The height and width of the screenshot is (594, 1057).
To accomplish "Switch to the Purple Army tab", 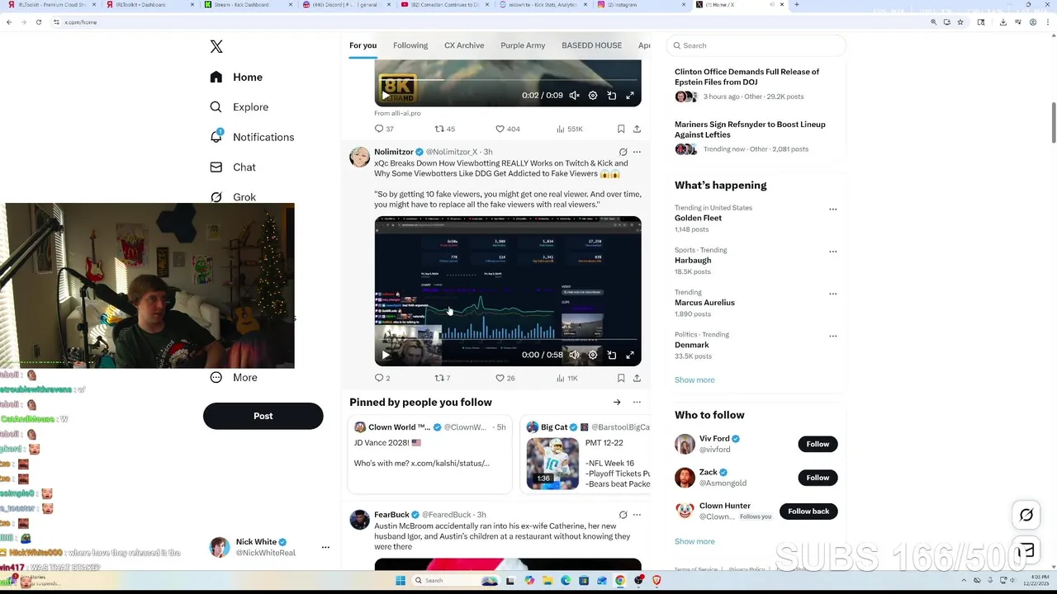I will [523, 45].
